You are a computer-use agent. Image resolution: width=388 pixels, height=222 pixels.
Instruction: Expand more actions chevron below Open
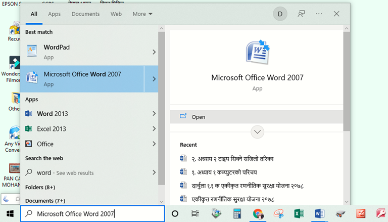click(257, 132)
